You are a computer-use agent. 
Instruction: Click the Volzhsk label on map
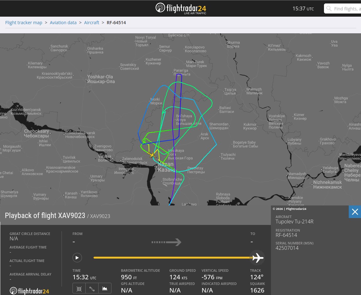coord(105,158)
